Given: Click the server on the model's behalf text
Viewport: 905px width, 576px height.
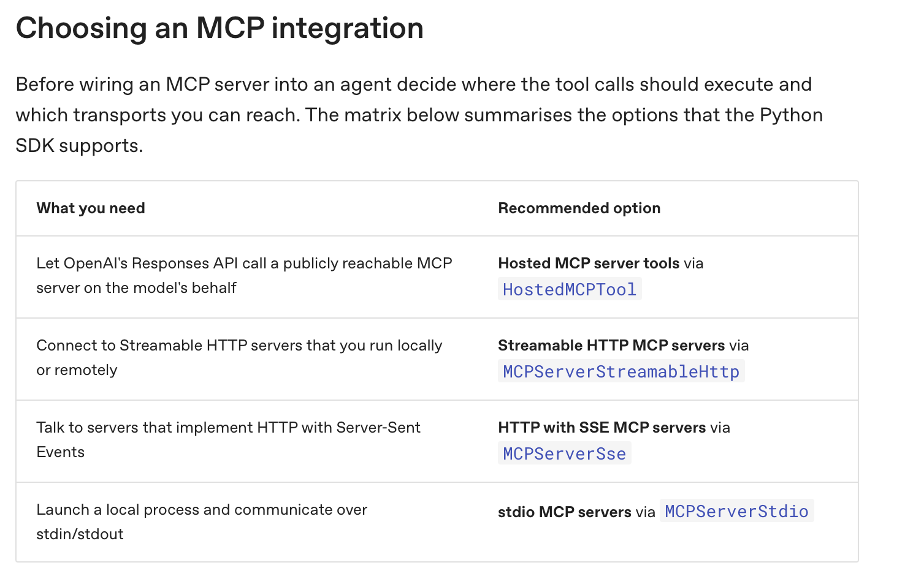Looking at the screenshot, I should [x=136, y=288].
